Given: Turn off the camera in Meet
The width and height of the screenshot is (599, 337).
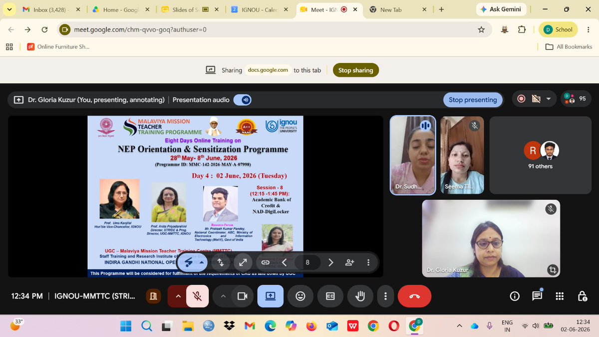Looking at the screenshot, I should 243,296.
